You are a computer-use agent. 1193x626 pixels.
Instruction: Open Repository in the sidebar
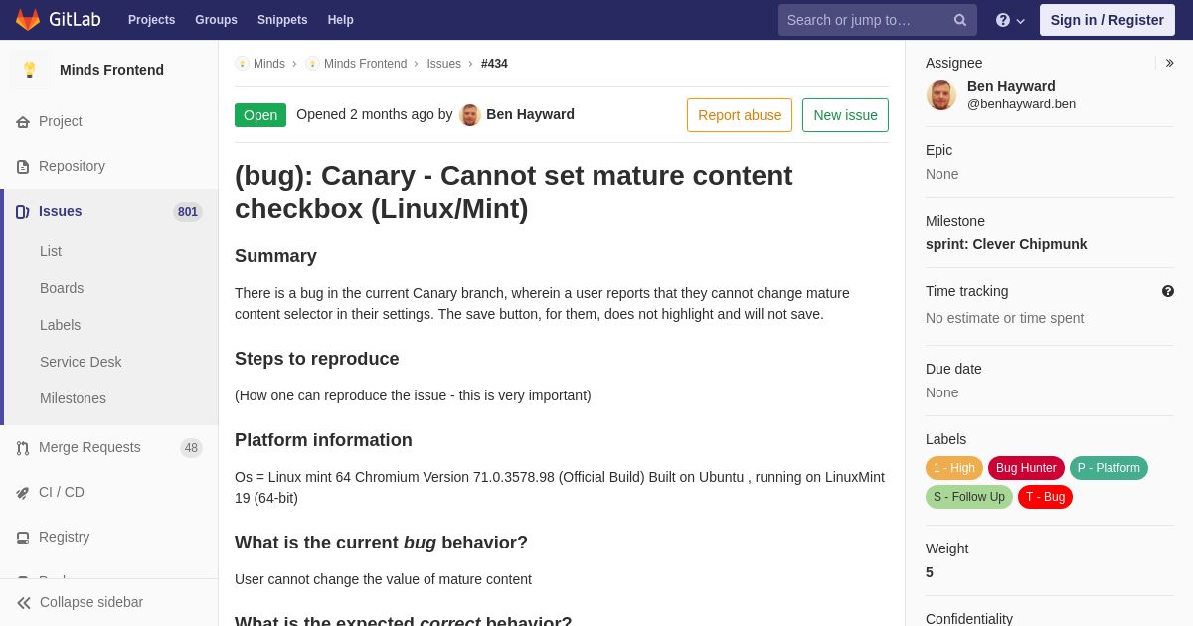(x=72, y=166)
